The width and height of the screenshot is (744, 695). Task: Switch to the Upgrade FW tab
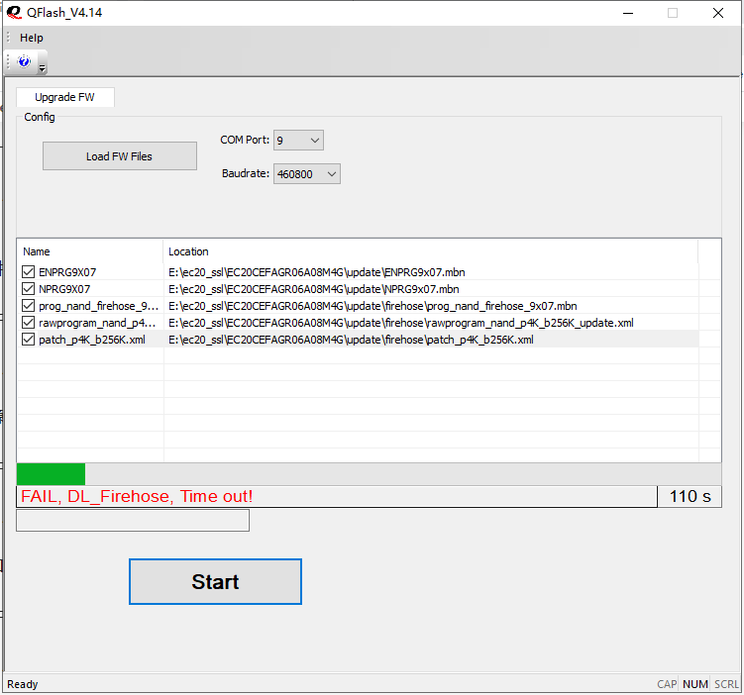point(65,97)
